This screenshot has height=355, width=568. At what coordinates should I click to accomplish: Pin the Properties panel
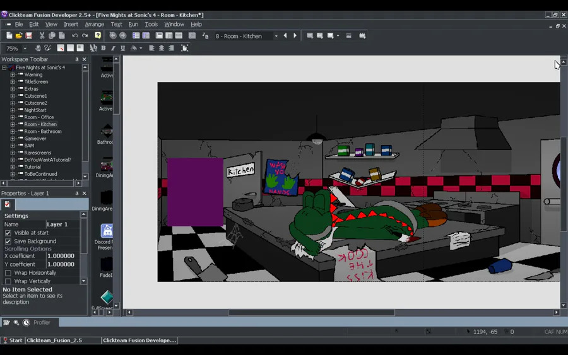tap(77, 193)
